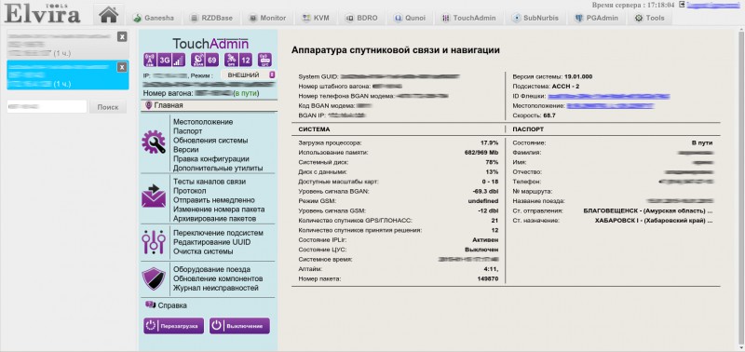Close the highlighted blue session card
The image size is (745, 352).
[x=122, y=67]
